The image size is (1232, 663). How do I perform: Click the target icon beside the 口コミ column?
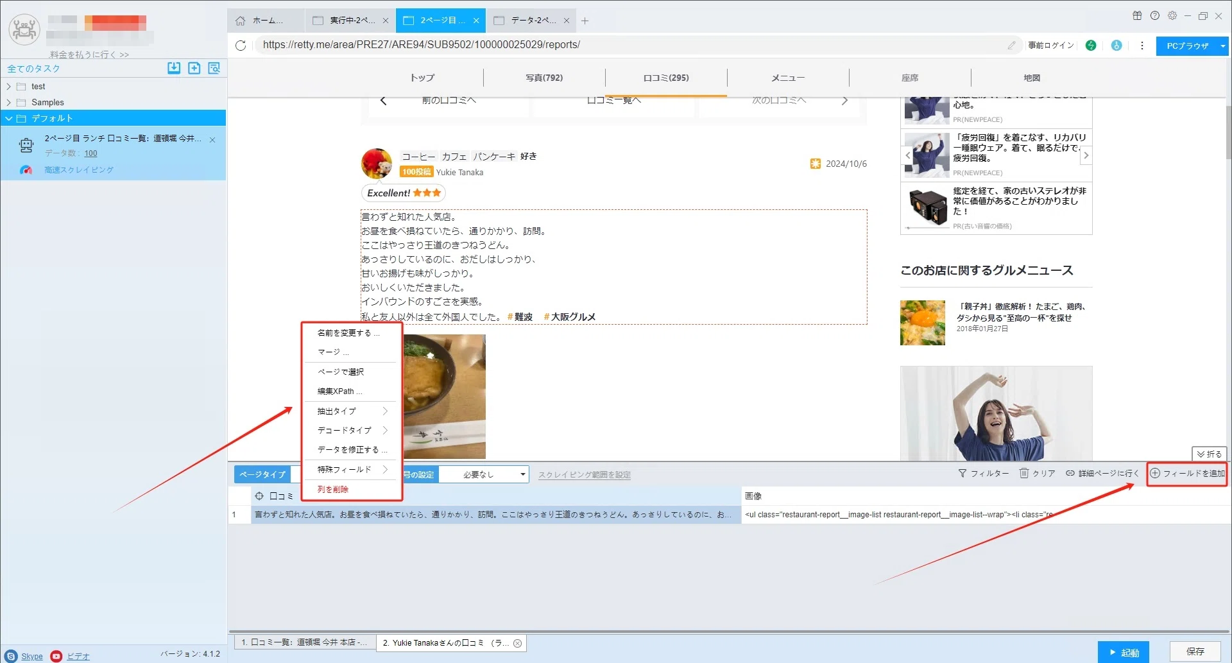259,496
